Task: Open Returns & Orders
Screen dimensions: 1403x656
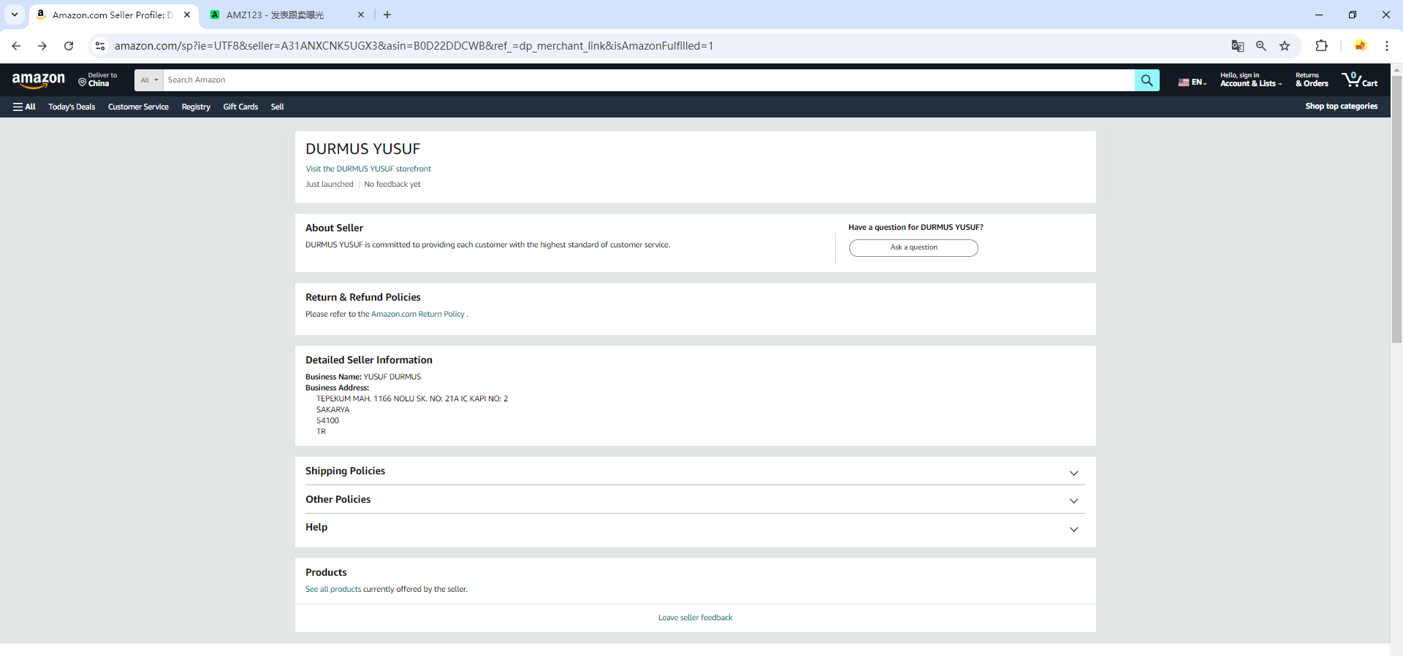Action: click(x=1312, y=80)
